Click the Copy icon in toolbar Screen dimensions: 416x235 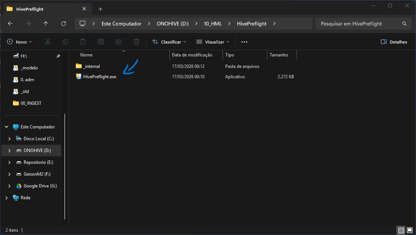tap(65, 42)
